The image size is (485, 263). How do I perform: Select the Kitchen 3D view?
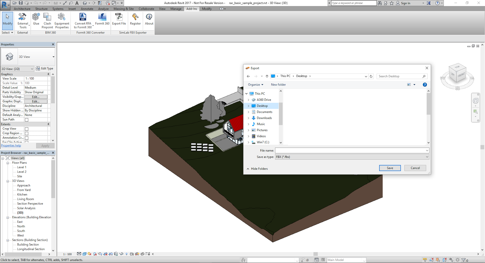pos(22,195)
